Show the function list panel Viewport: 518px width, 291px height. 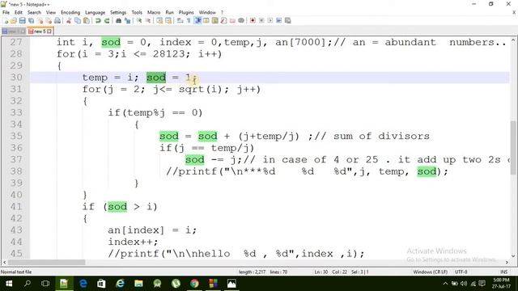click(223, 20)
